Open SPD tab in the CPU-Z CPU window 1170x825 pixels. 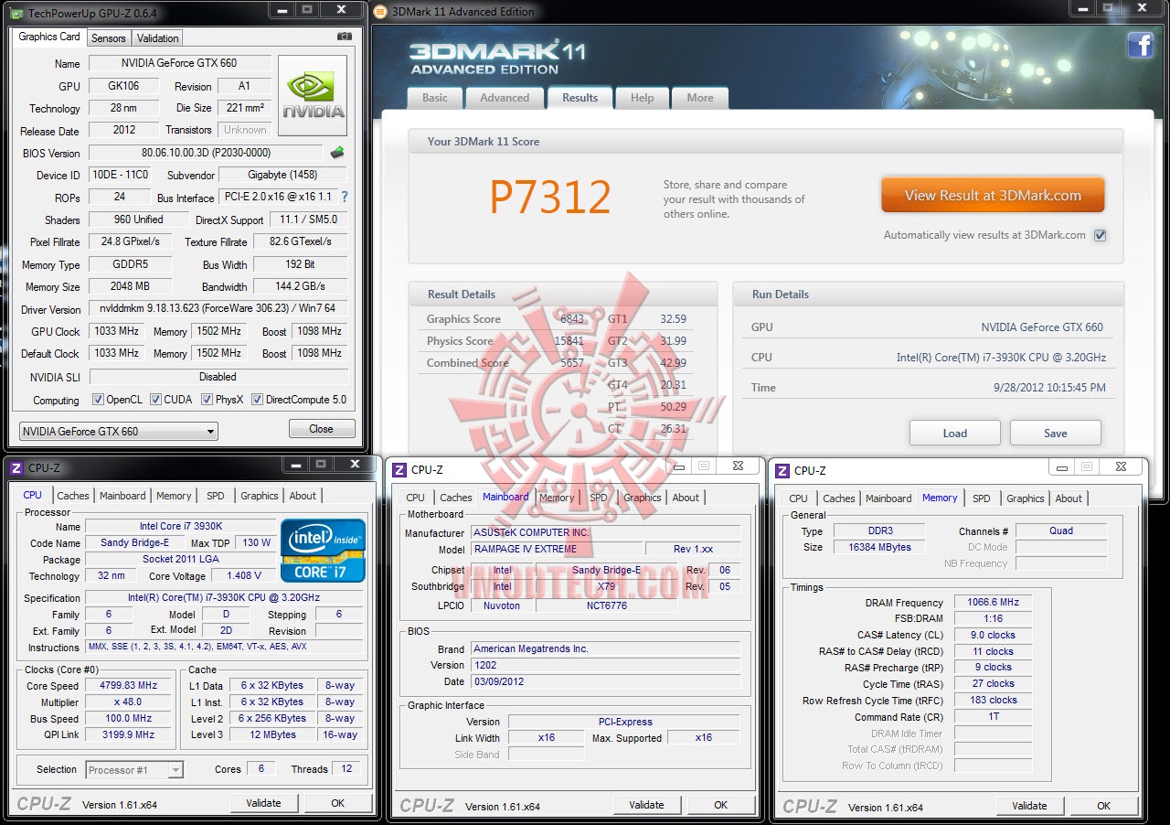[x=216, y=496]
